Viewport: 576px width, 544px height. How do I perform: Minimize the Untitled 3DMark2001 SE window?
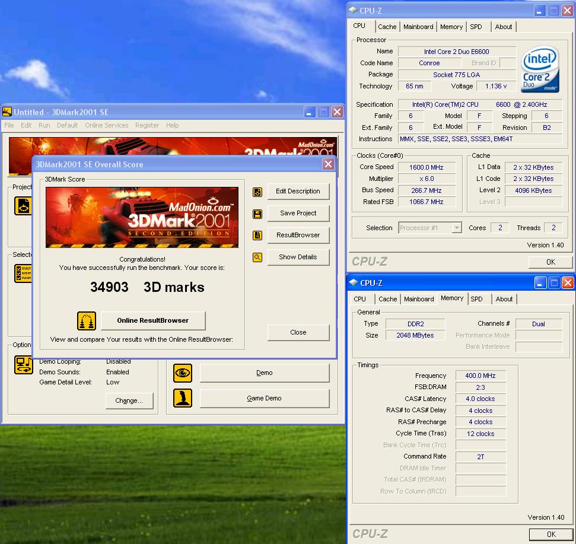(310, 112)
